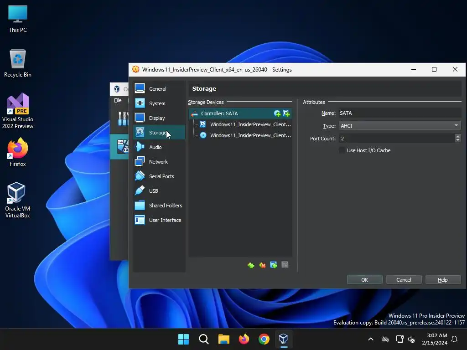Open taskbar Search
The width and height of the screenshot is (467, 350).
click(x=204, y=339)
